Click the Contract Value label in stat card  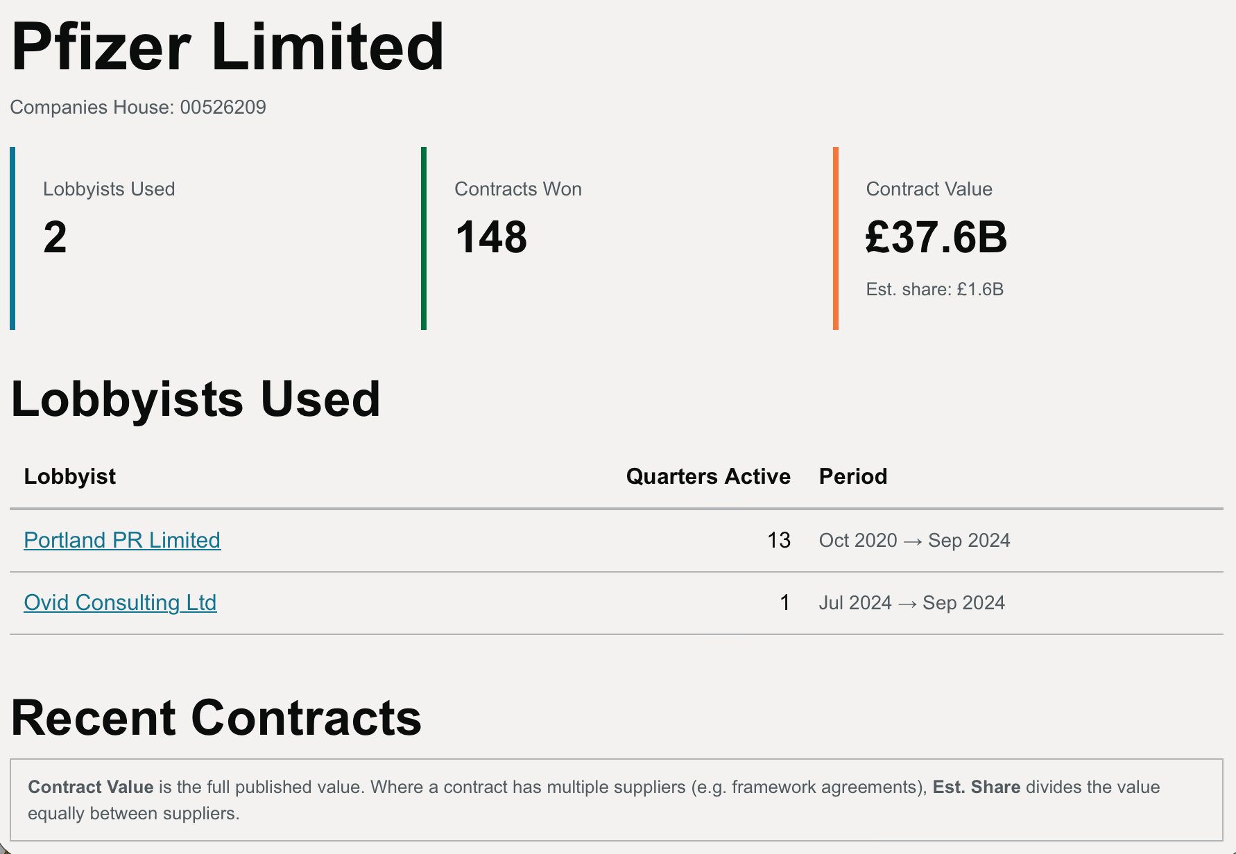coord(929,189)
